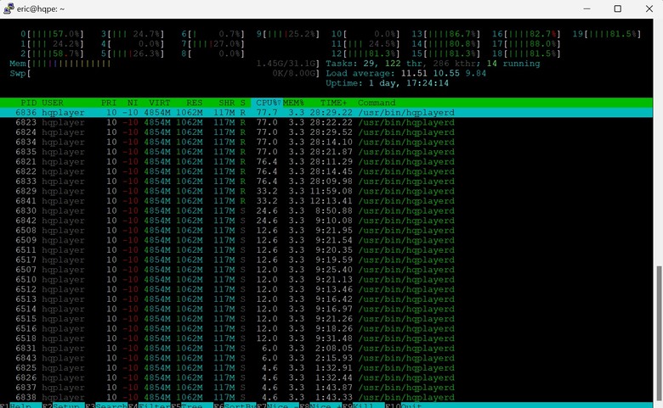Image resolution: width=663 pixels, height=408 pixels.
Task: Select process row with PID 6835
Action: tap(326, 152)
